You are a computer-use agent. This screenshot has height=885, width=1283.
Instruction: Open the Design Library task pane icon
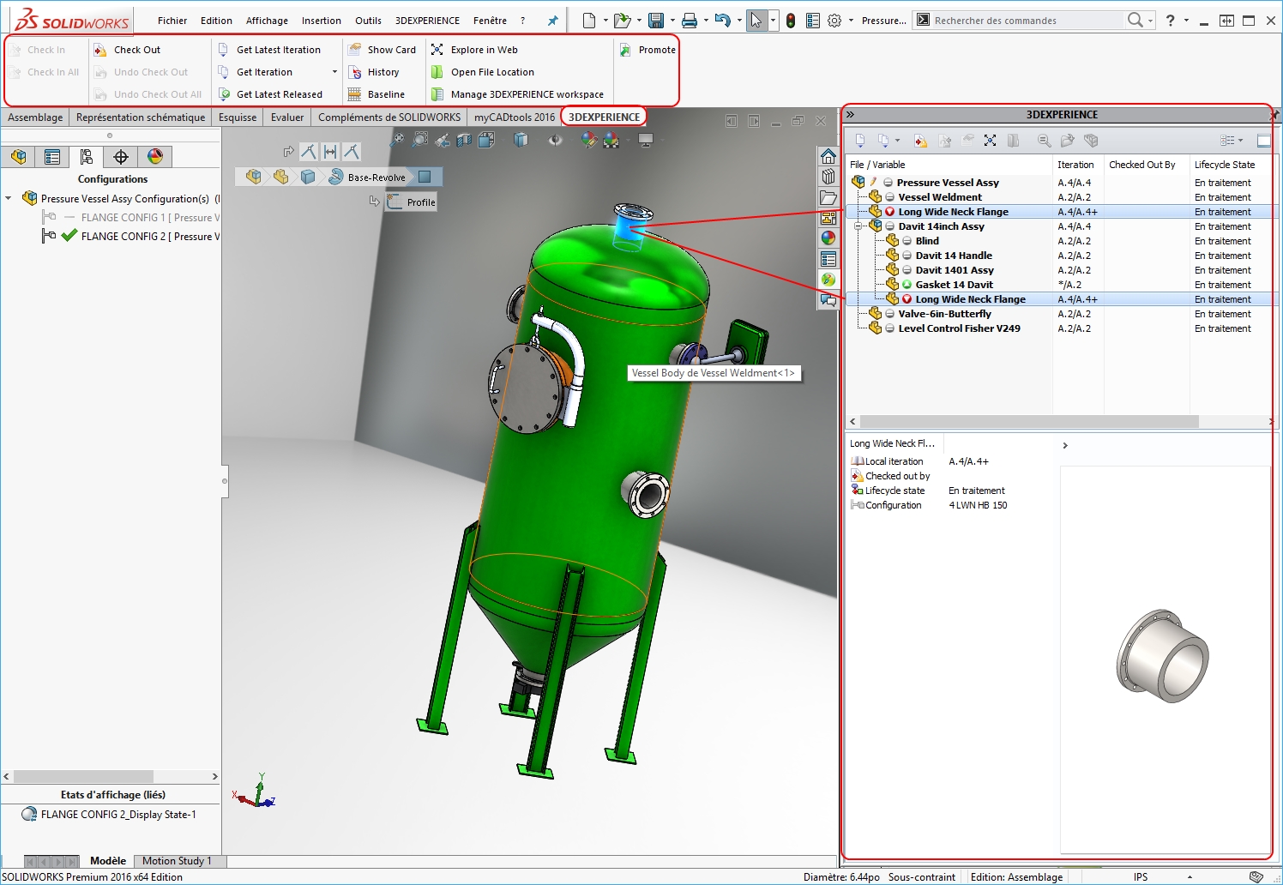[828, 177]
